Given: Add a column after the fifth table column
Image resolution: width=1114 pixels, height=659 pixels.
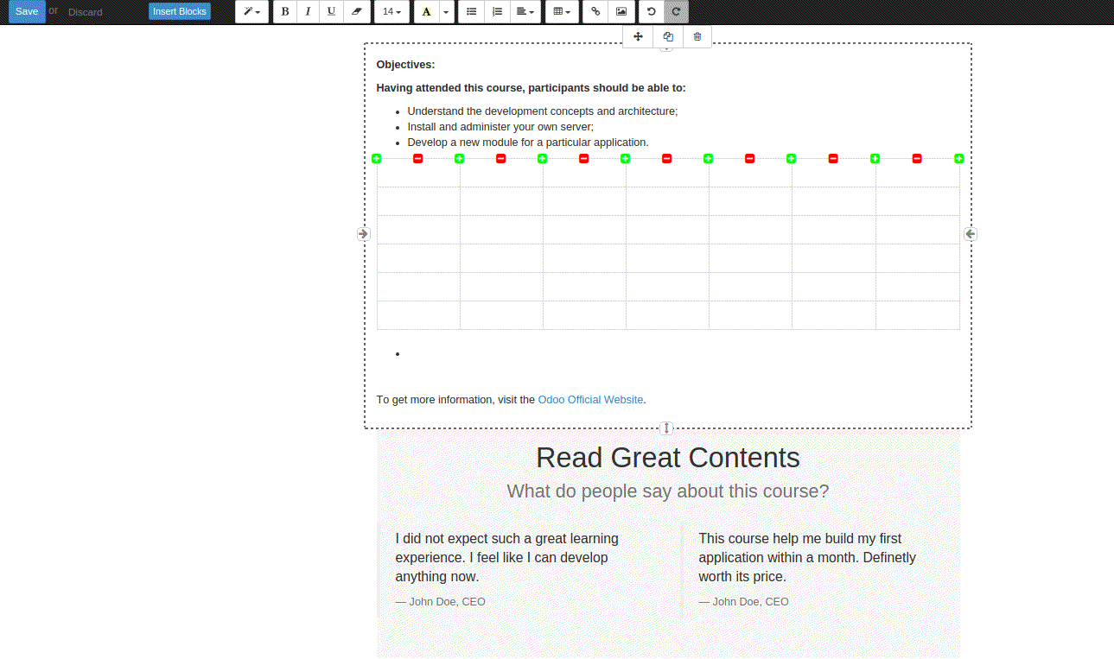Looking at the screenshot, I should coord(791,158).
